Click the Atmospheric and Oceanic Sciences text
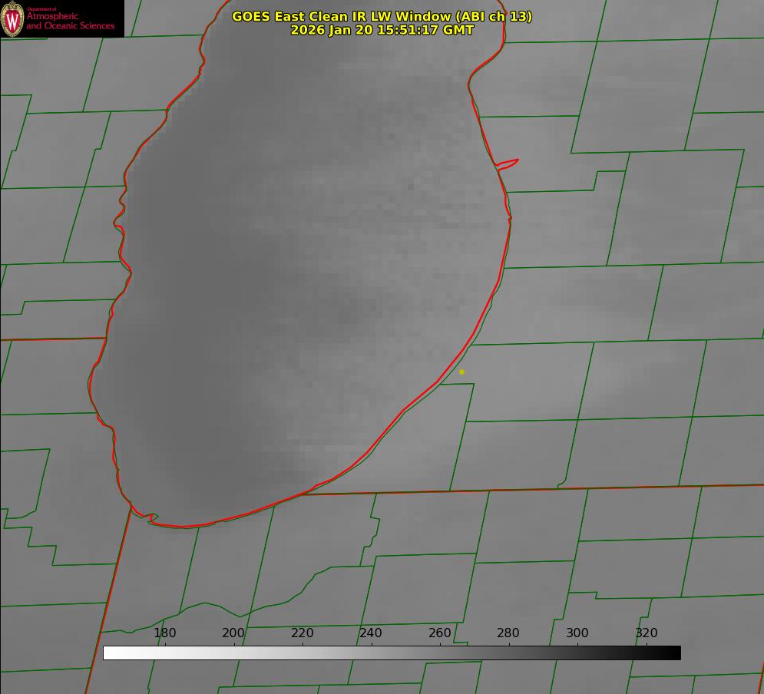The height and width of the screenshot is (694, 764). click(x=70, y=21)
